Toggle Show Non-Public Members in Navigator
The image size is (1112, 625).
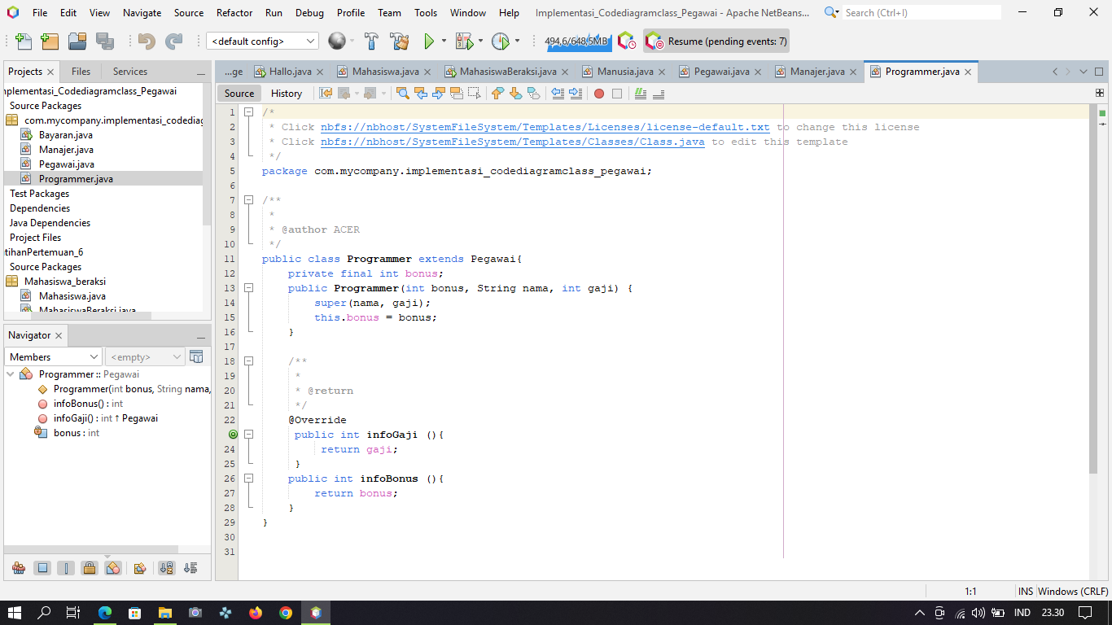pyautogui.click(x=90, y=567)
